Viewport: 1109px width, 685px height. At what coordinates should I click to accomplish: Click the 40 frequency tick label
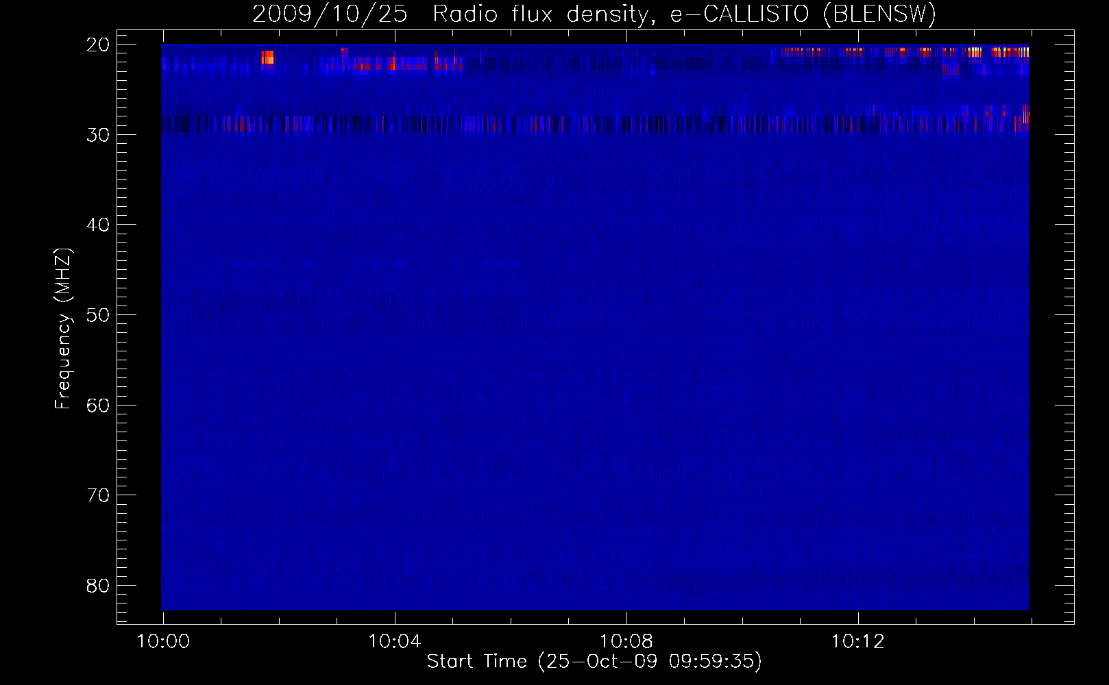(98, 225)
